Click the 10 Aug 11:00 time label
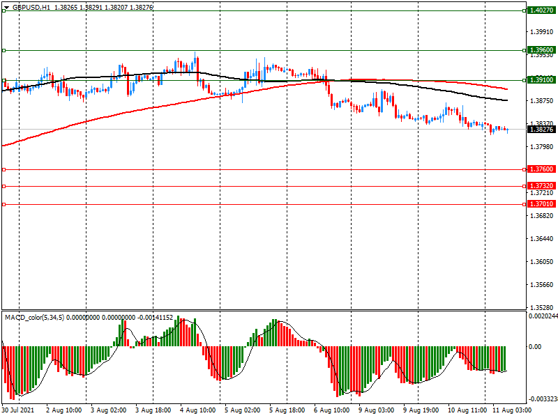This screenshot has height=418, width=558. coord(467,410)
